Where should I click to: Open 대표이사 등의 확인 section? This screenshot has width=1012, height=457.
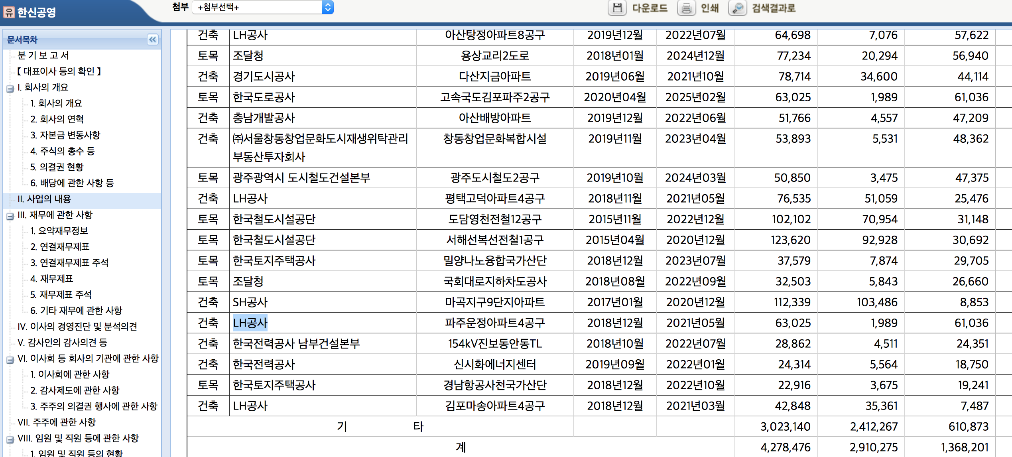coord(59,71)
